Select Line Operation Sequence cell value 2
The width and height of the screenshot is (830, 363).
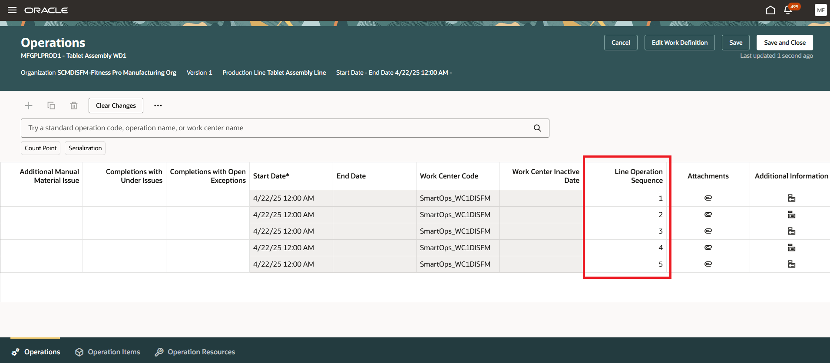tap(625, 214)
